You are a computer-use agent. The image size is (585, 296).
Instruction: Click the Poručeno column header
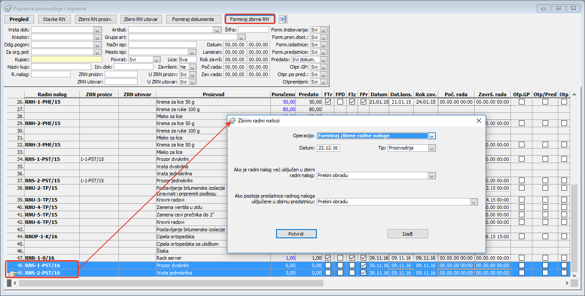pos(284,94)
